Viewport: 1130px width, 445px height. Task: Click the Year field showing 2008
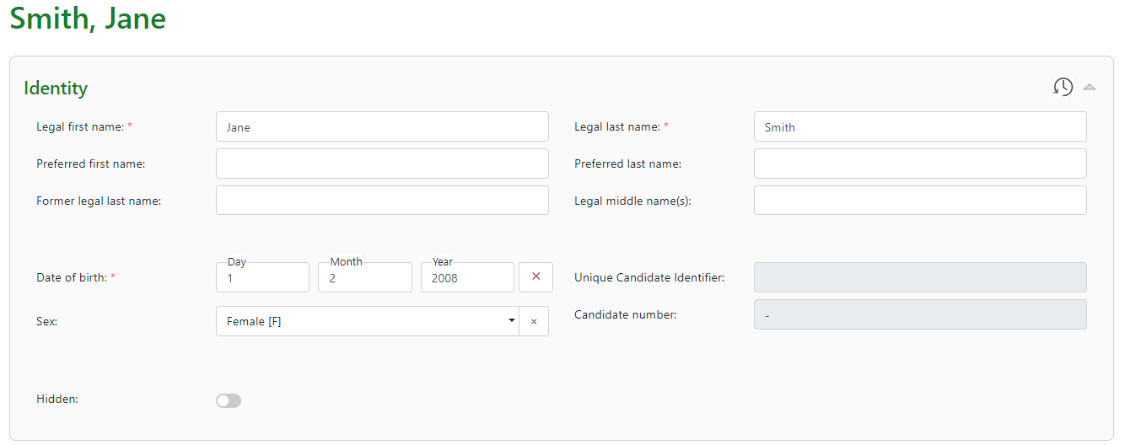(467, 277)
